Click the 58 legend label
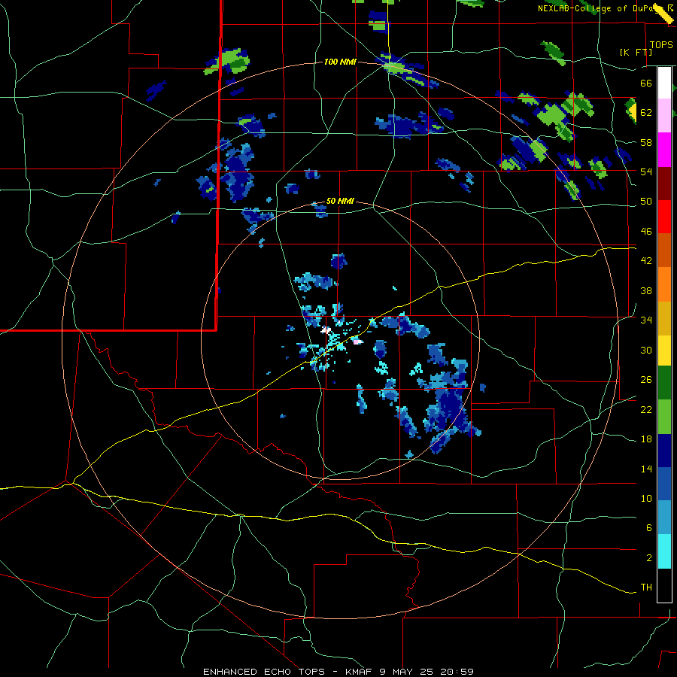 click(646, 142)
